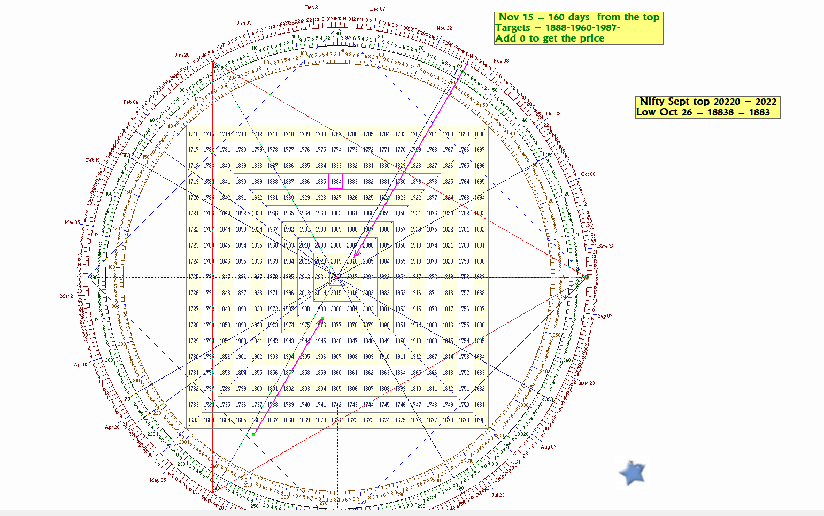The height and width of the screenshot is (516, 824).
Task: Click the Oct 23 date label
Action: click(553, 114)
